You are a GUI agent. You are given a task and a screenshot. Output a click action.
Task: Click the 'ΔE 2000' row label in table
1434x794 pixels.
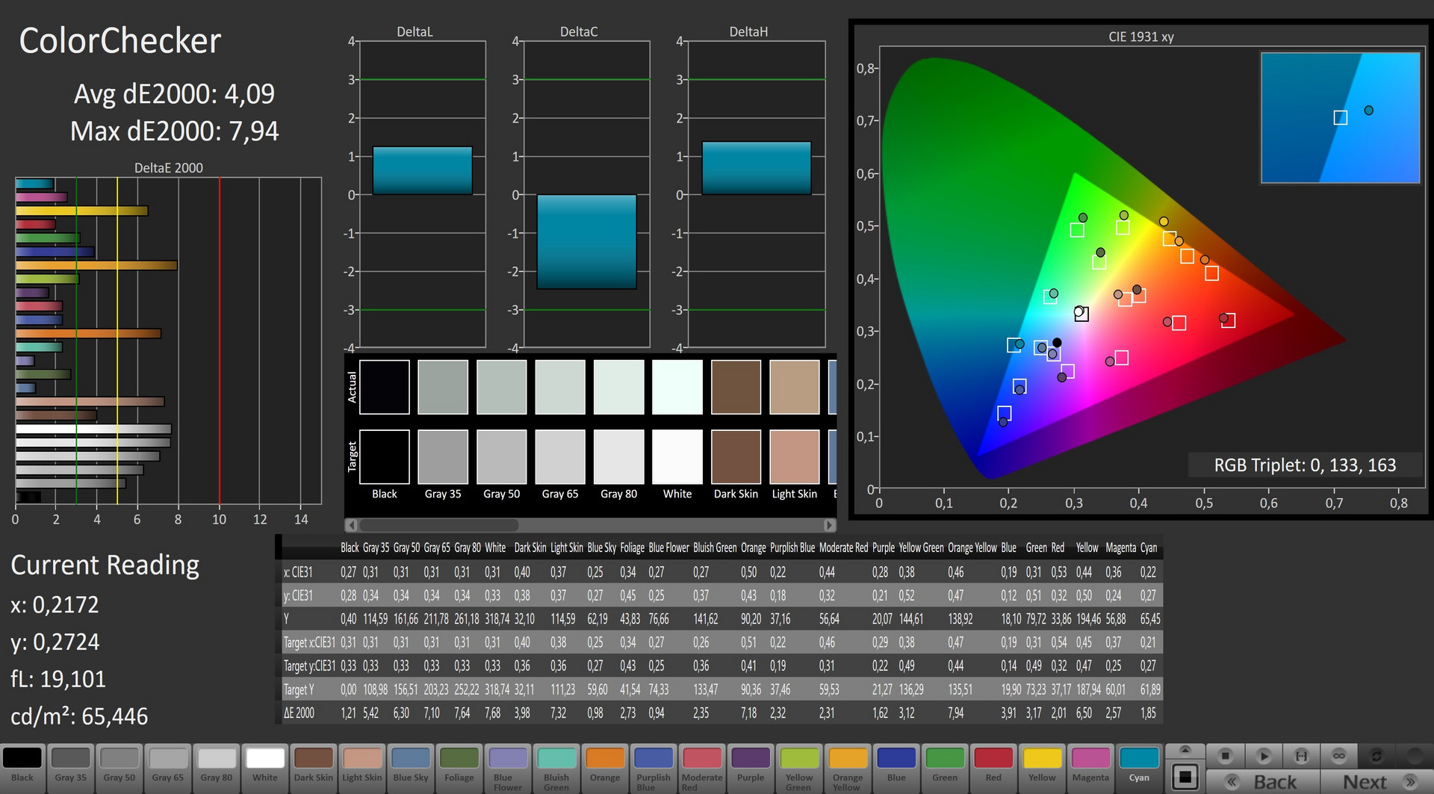[299, 713]
